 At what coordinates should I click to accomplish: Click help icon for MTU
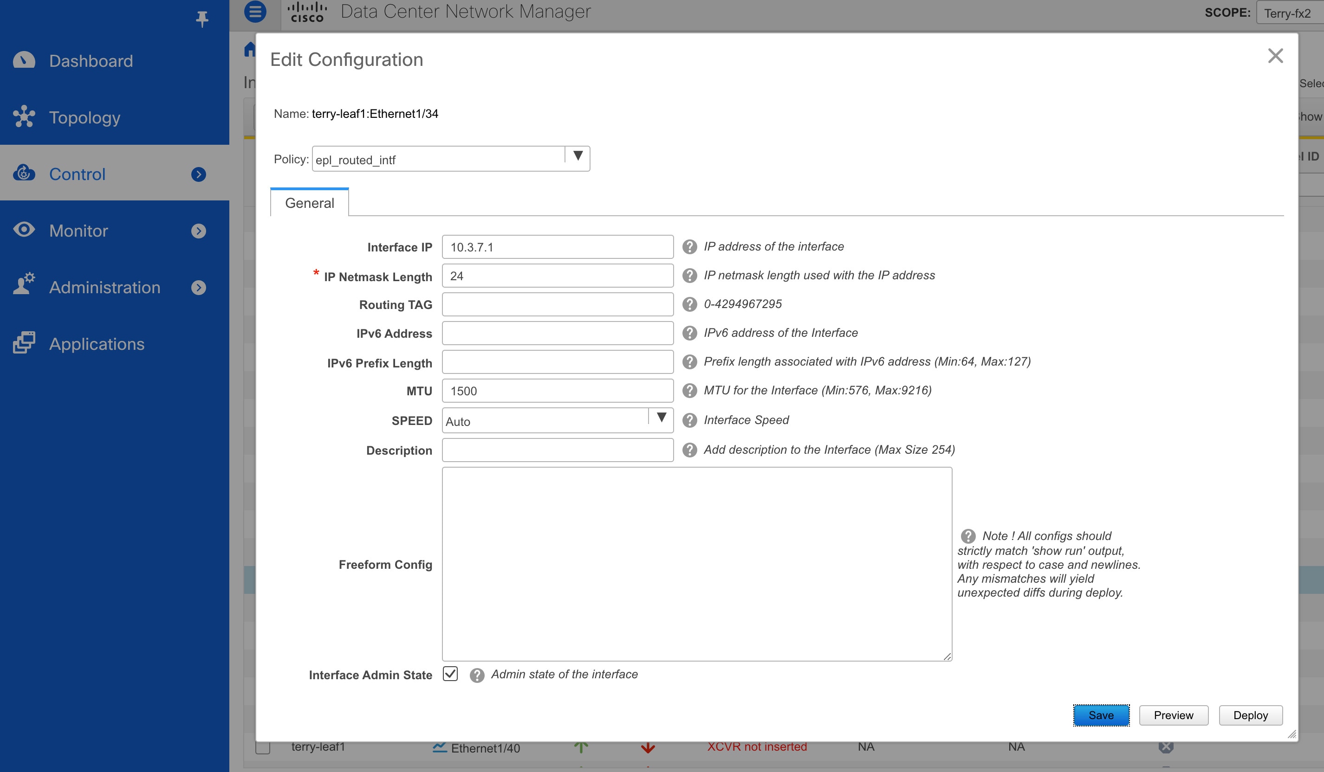(x=689, y=391)
